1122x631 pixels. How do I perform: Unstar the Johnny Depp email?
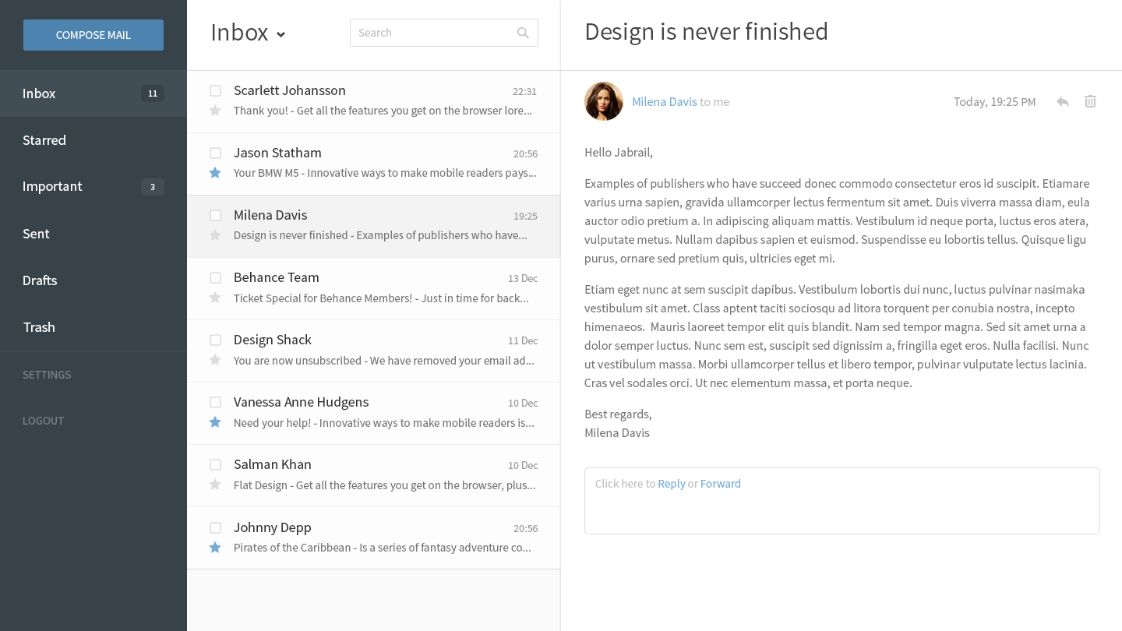pyautogui.click(x=215, y=548)
